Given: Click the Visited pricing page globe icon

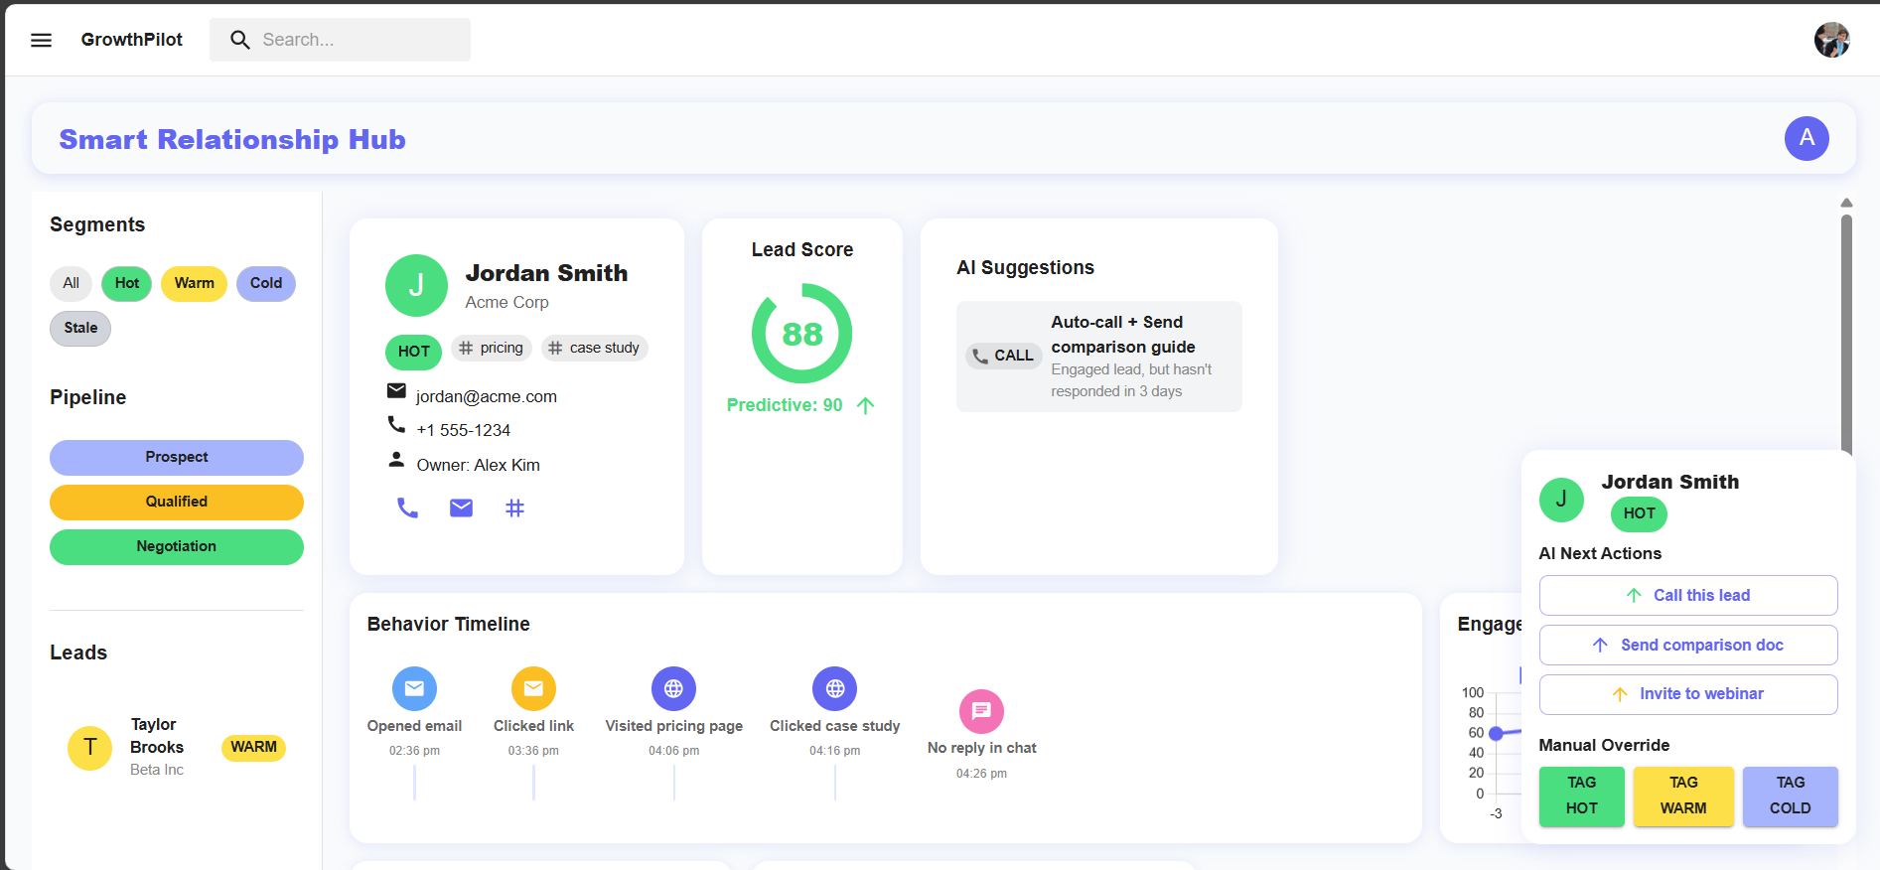Looking at the screenshot, I should [x=673, y=688].
